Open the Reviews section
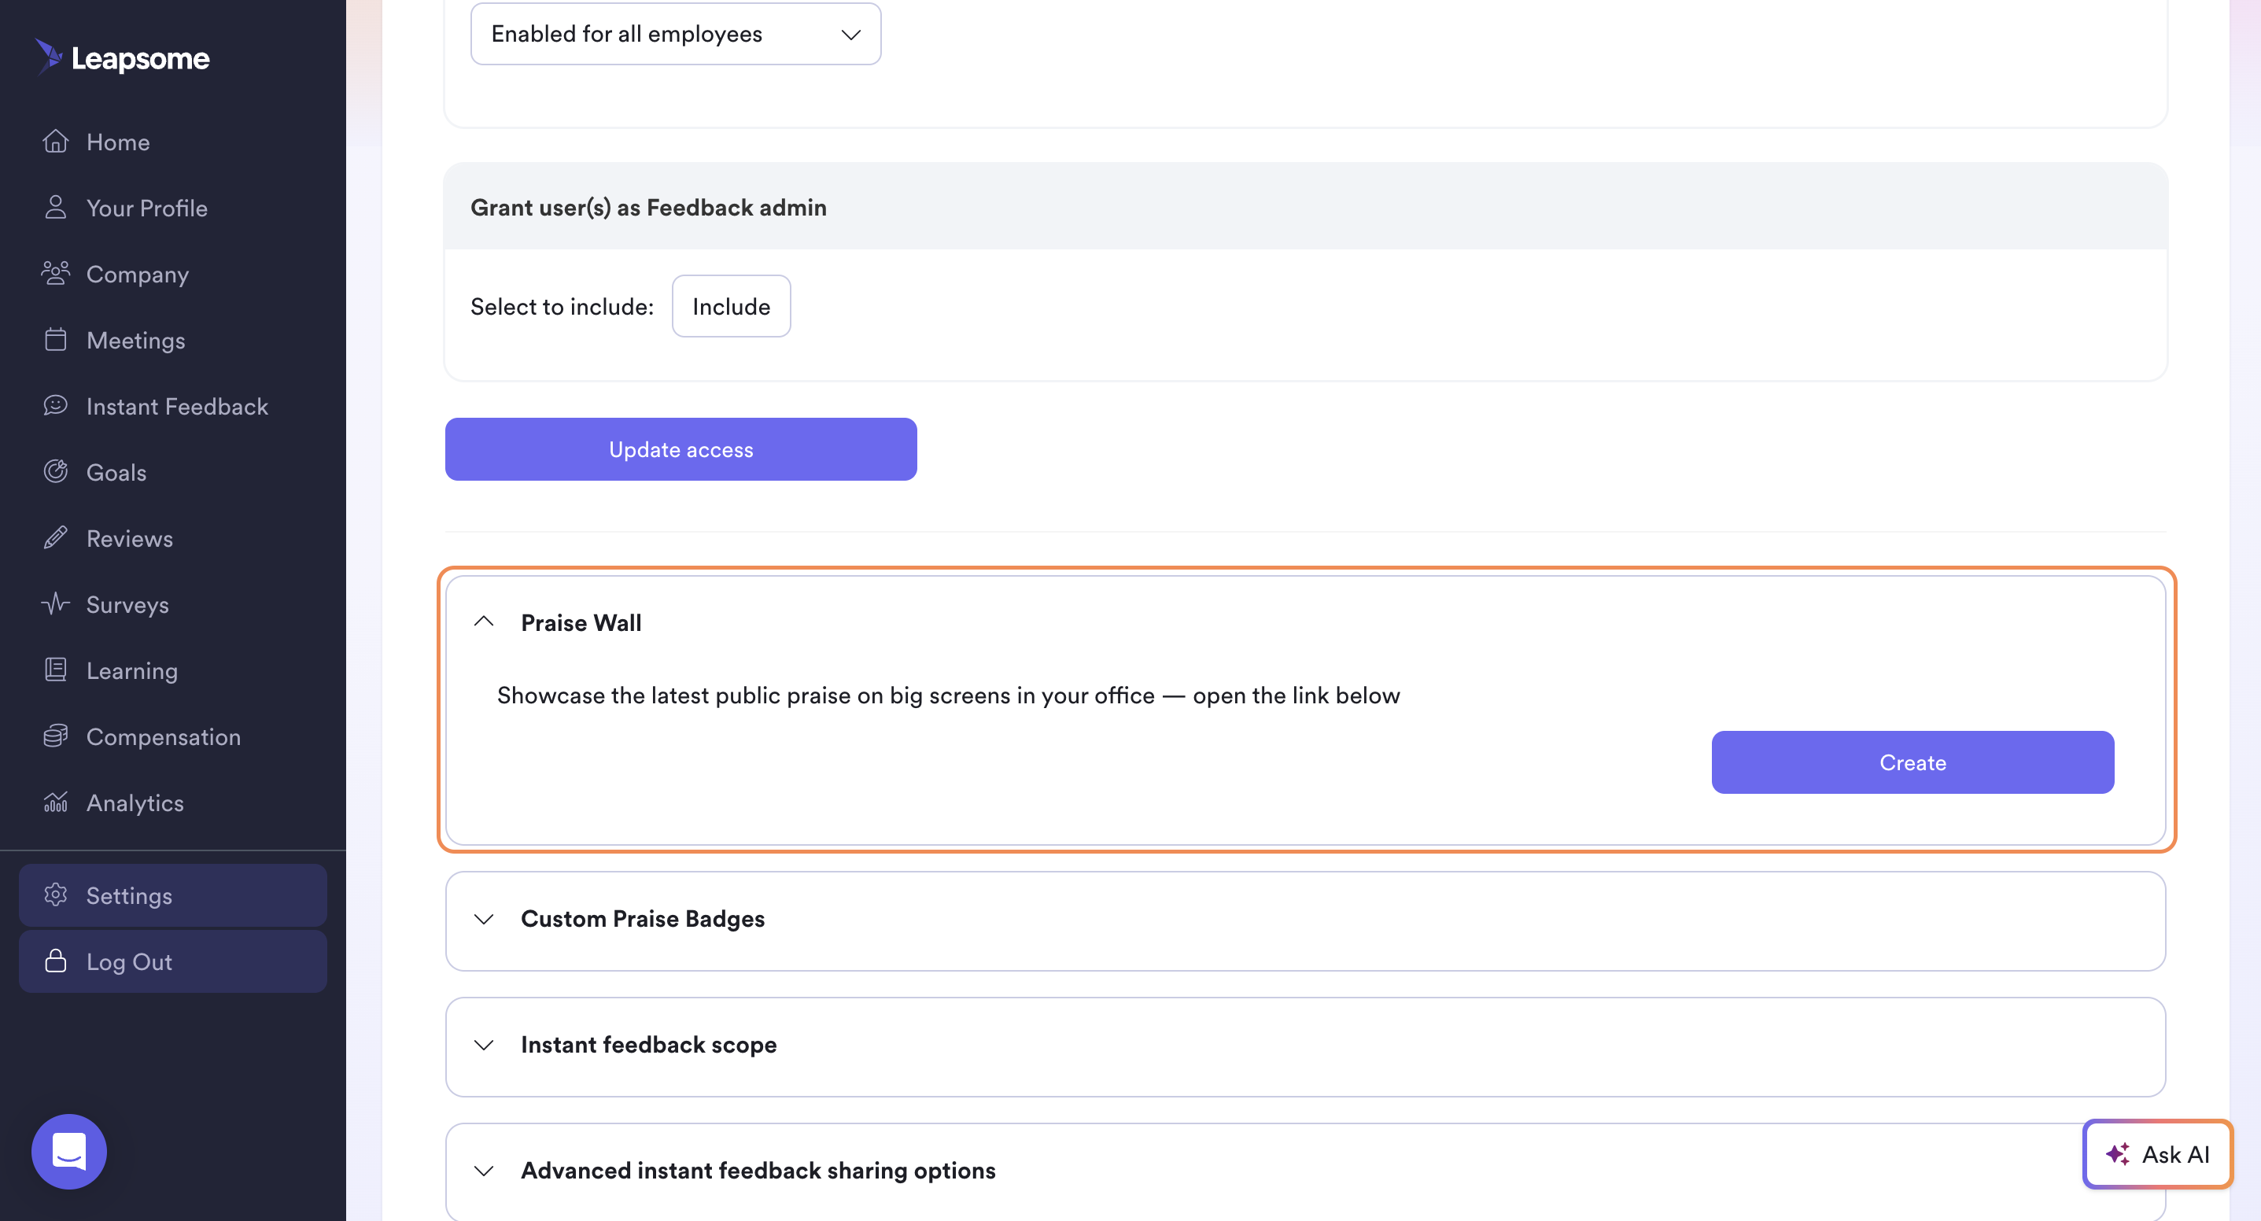 173,538
